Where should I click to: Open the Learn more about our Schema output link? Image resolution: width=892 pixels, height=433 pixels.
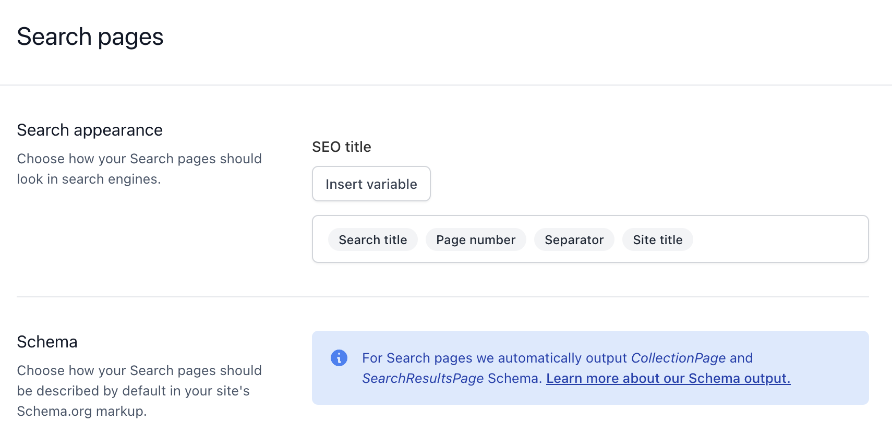(668, 378)
